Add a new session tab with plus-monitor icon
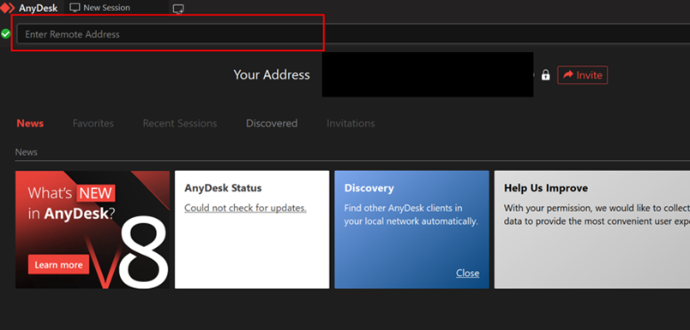 click(178, 9)
